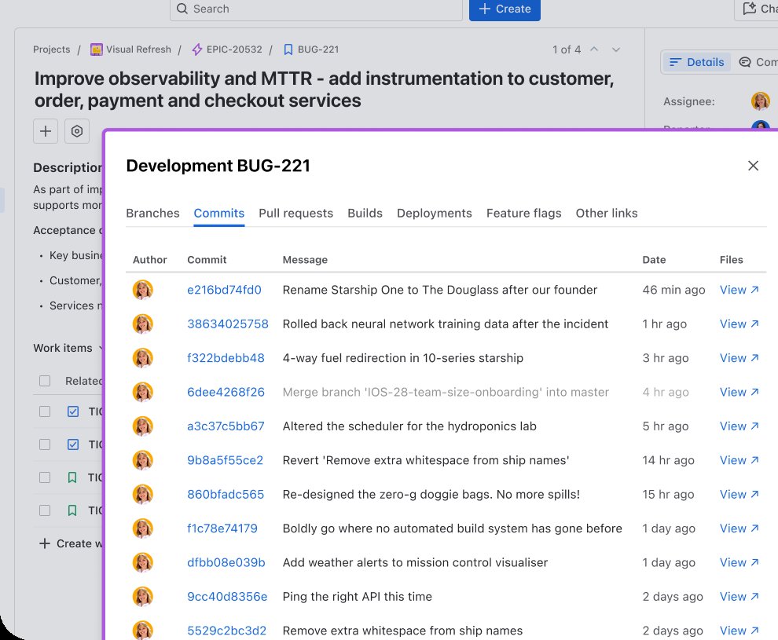Image resolution: width=778 pixels, height=640 pixels.
Task: Click author avatar for commit e216bd74fd0
Action: click(x=143, y=290)
